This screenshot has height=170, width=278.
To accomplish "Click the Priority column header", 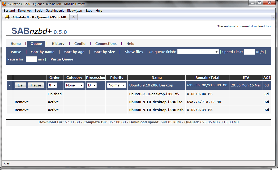I will (x=117, y=77).
